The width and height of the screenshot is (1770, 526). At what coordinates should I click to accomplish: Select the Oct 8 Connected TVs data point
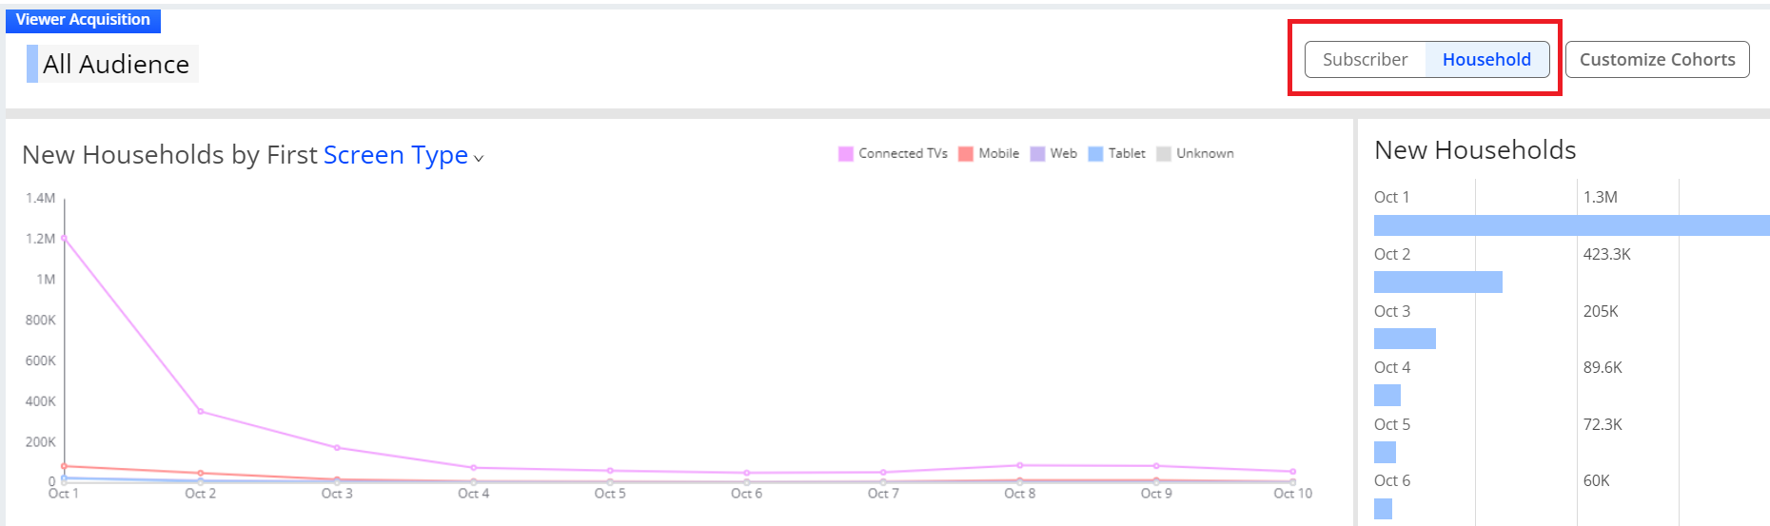1019,465
